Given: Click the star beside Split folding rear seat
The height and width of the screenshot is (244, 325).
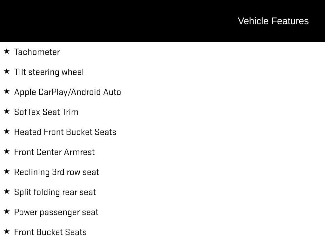Looking at the screenshot, I should [x=7, y=191].
